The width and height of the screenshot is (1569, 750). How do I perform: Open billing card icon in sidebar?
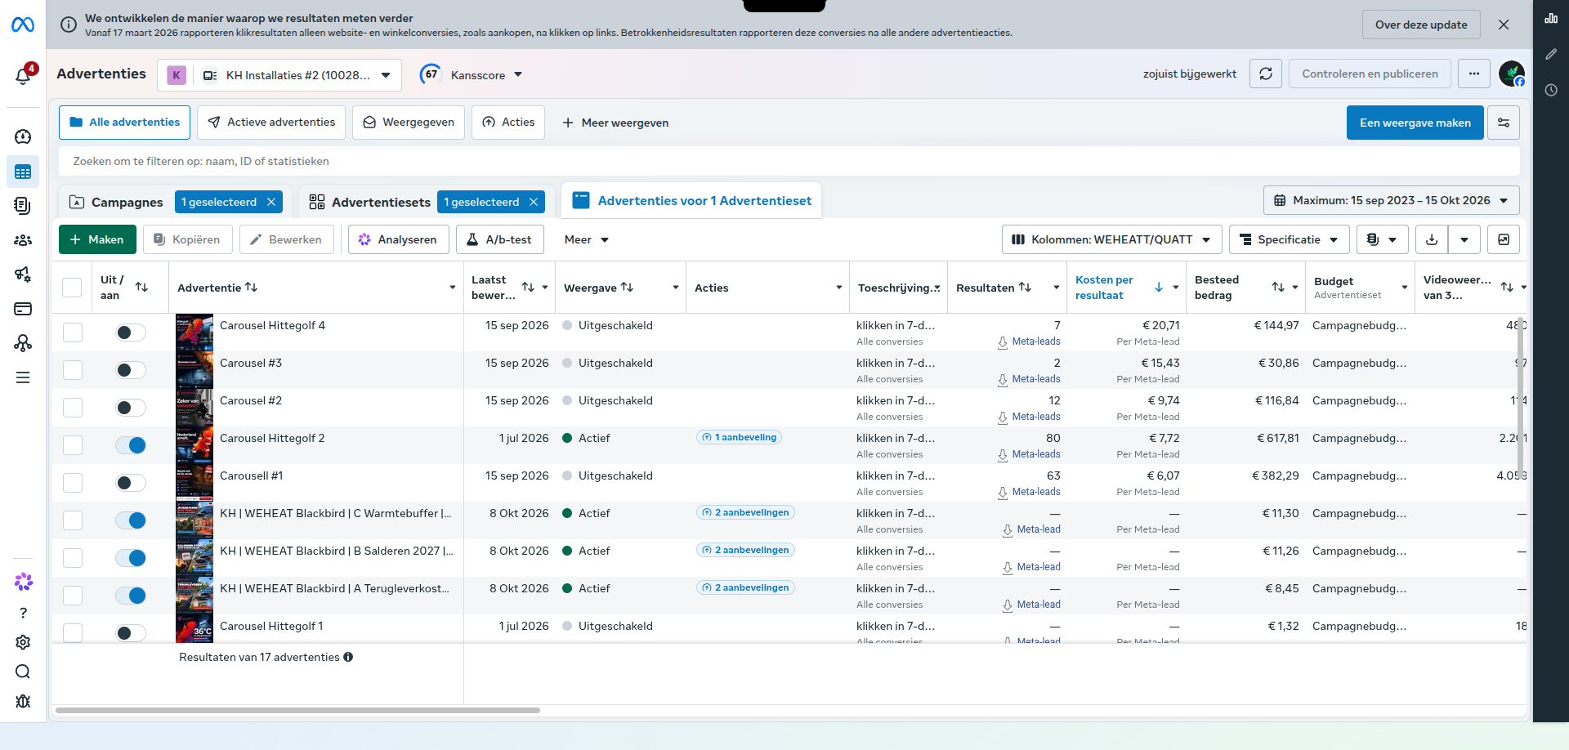pyautogui.click(x=23, y=309)
